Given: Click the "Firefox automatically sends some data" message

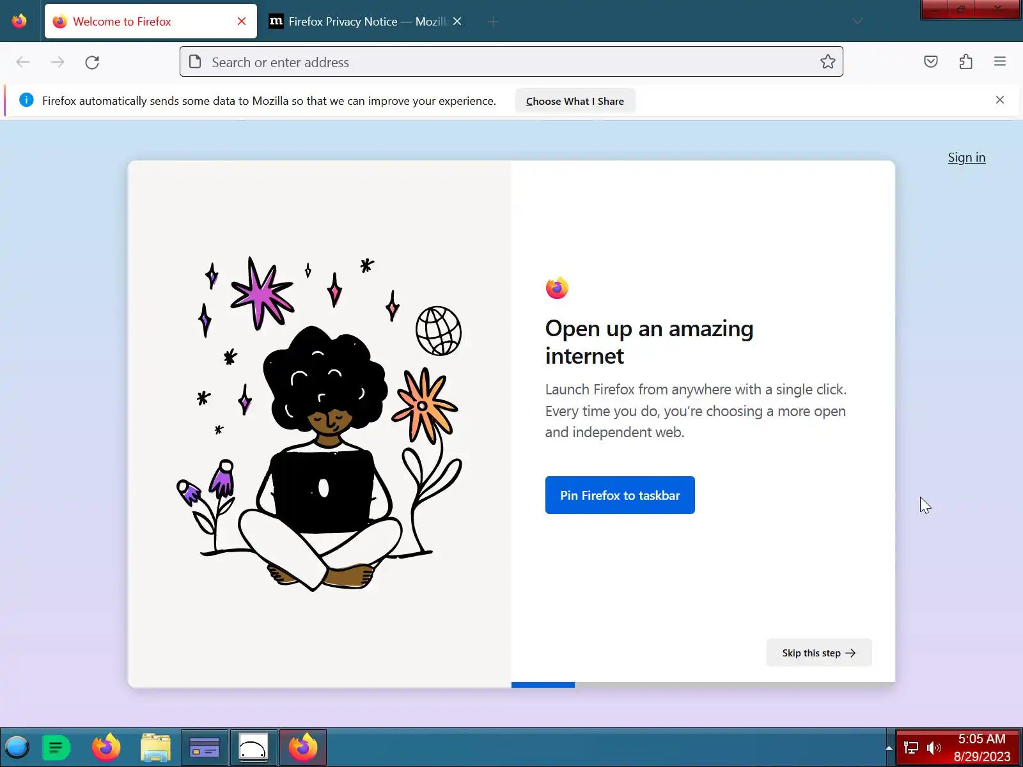Looking at the screenshot, I should click(269, 100).
